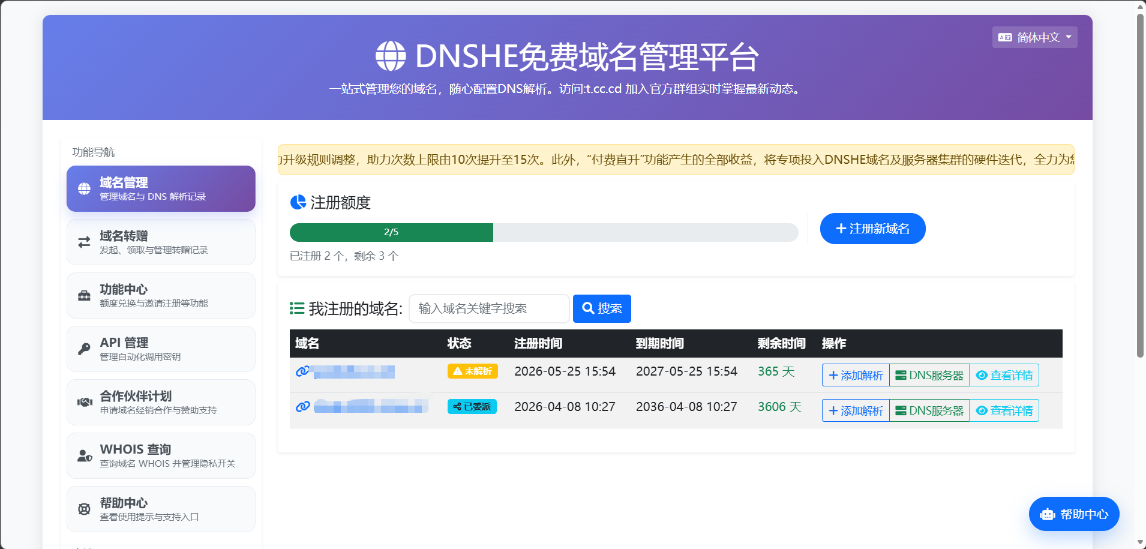
Task: Click the user-shield icon on WHOIS 查询
Action: [85, 456]
